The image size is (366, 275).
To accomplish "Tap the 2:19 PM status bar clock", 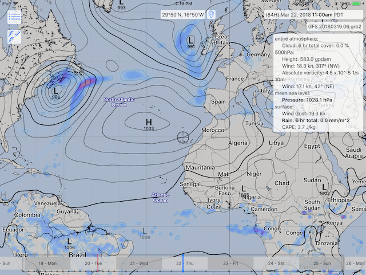I will pos(184,3).
